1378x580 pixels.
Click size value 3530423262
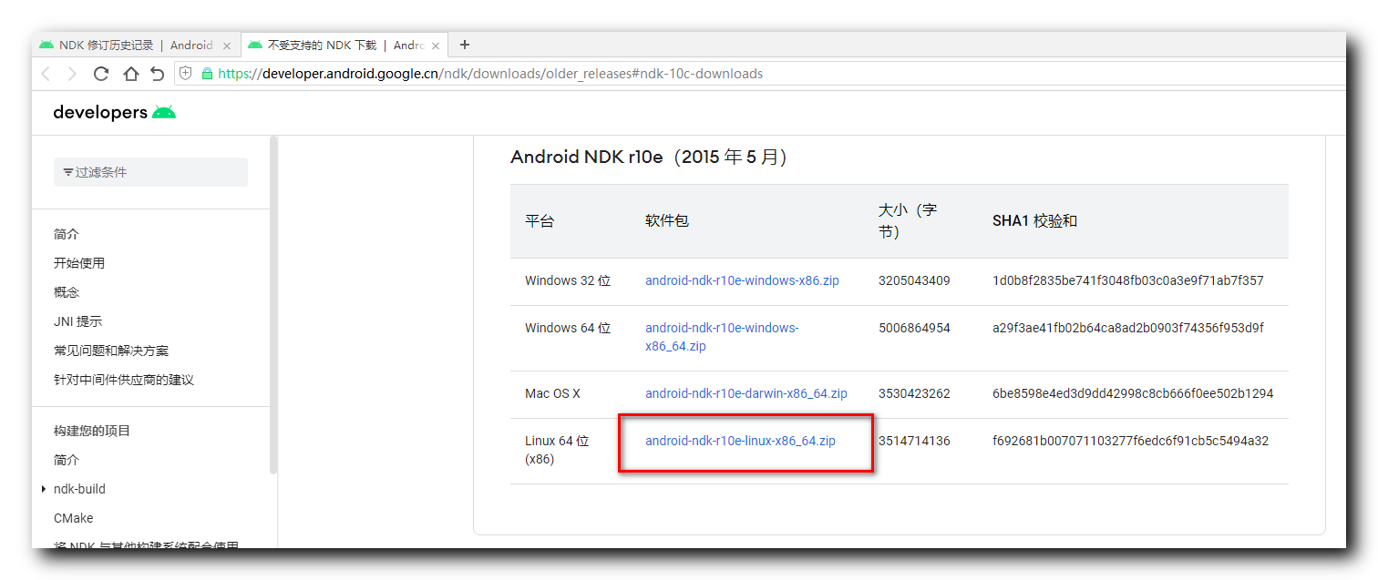(x=914, y=393)
